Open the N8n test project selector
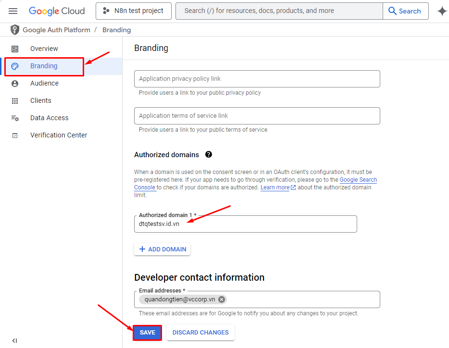Viewport: 449px width, 348px height. 134,11
